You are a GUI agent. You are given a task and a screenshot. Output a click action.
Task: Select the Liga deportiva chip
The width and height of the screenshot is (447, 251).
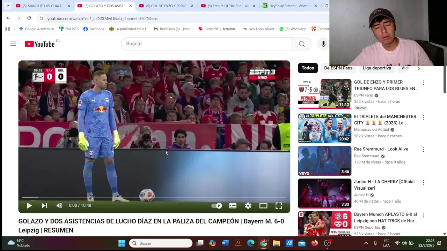(x=377, y=68)
